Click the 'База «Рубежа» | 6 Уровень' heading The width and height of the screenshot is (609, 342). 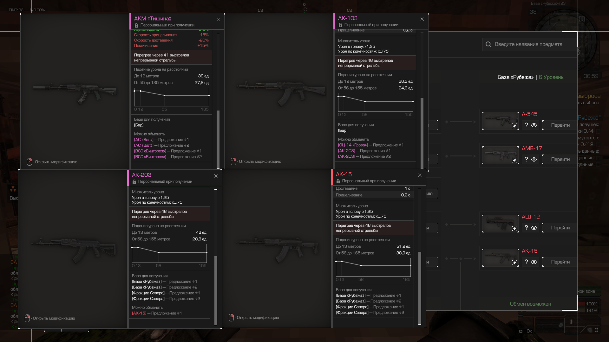coord(530,77)
